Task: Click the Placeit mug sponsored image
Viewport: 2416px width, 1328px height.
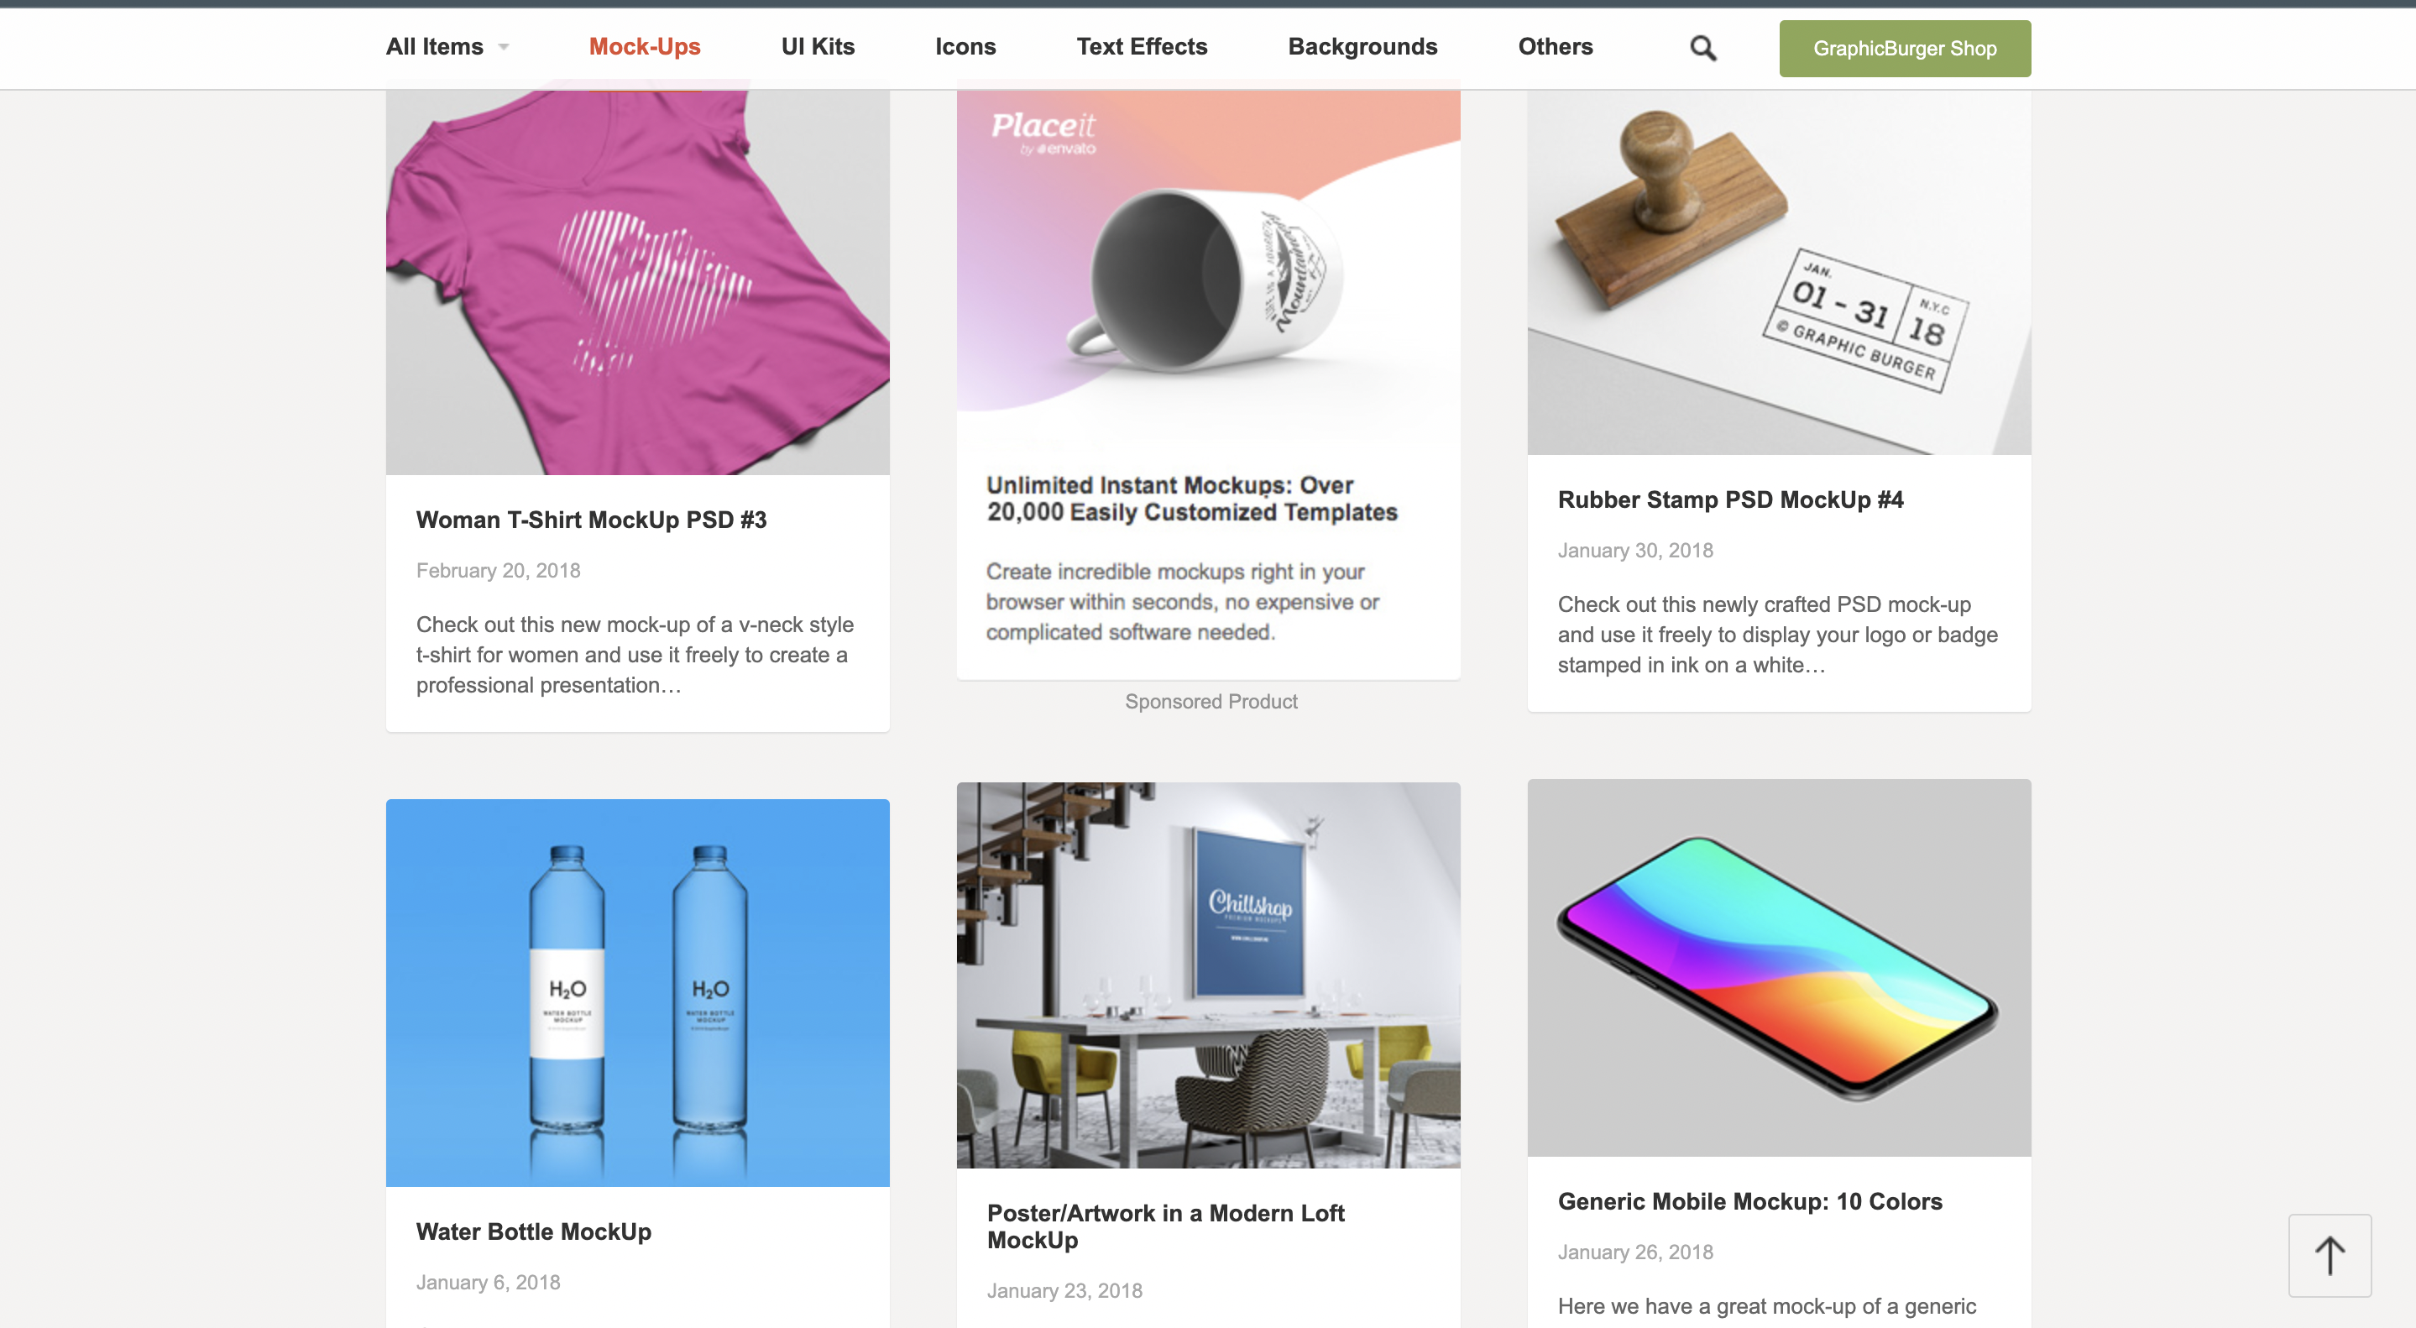Action: click(x=1208, y=263)
